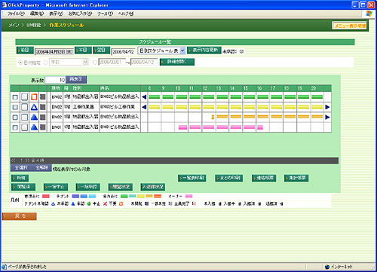Click right arrow after the orange schedule bars
Image resolution: width=377 pixels, height=272 pixels.
tap(327, 118)
